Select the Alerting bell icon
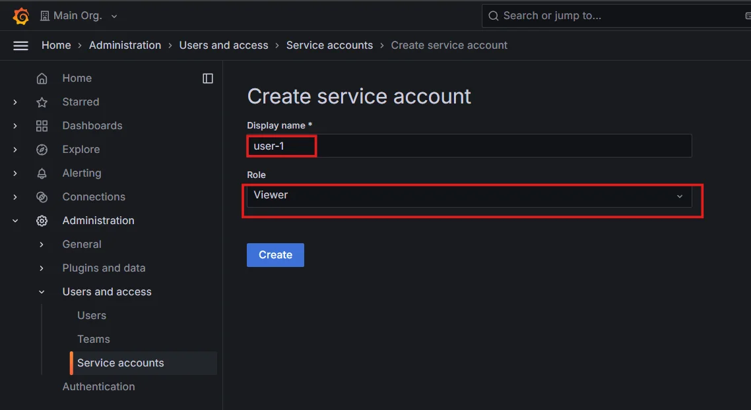 [x=42, y=173]
